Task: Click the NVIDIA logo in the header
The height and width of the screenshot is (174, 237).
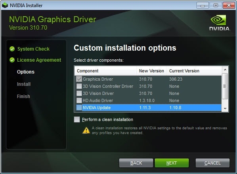Action: [219, 23]
